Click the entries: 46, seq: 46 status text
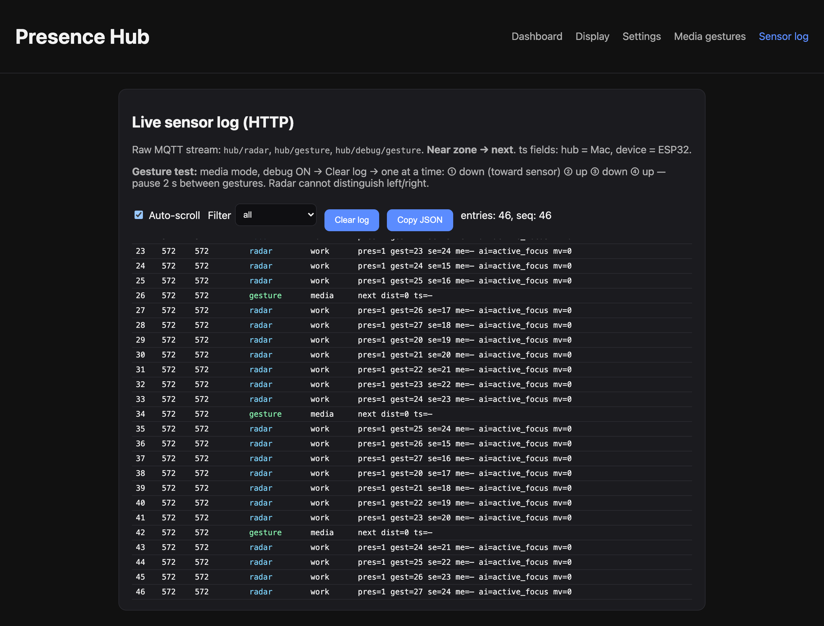This screenshot has width=824, height=626. (506, 215)
